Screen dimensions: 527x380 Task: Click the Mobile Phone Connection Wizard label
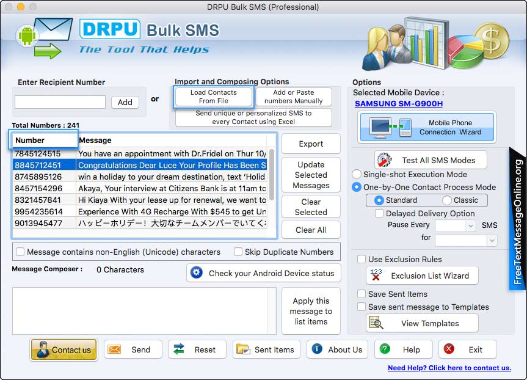pyautogui.click(x=450, y=128)
